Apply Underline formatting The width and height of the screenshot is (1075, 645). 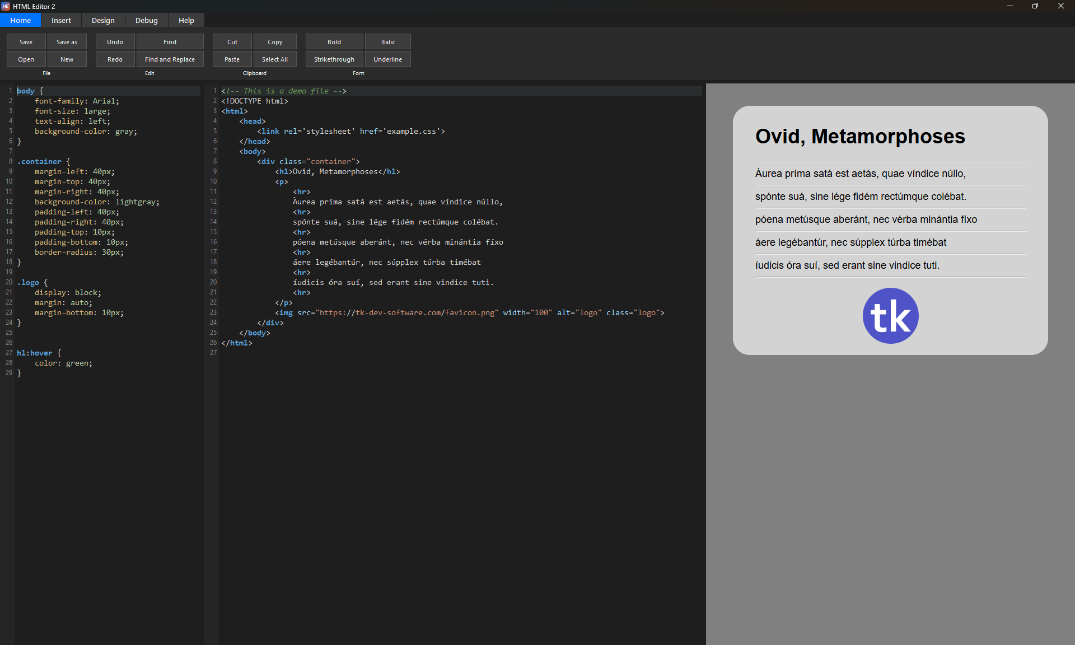coord(387,59)
